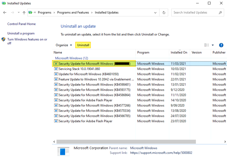The width and height of the screenshot is (227, 159).
Task: Open Uninstall a program link
Action: tap(21, 33)
